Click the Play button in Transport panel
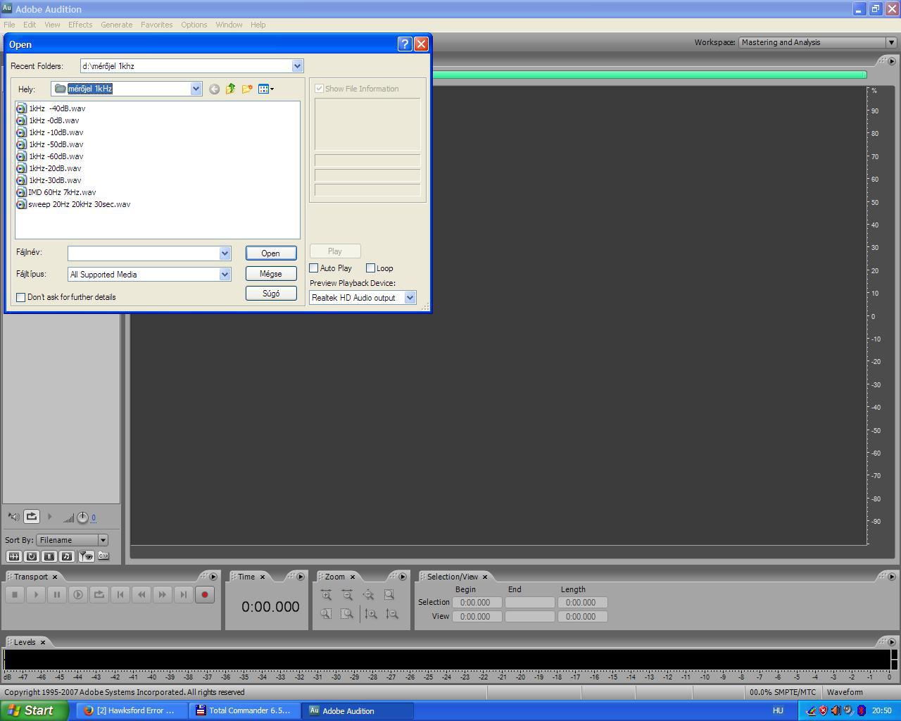Screen dimensions: 901x721 (x=36, y=595)
